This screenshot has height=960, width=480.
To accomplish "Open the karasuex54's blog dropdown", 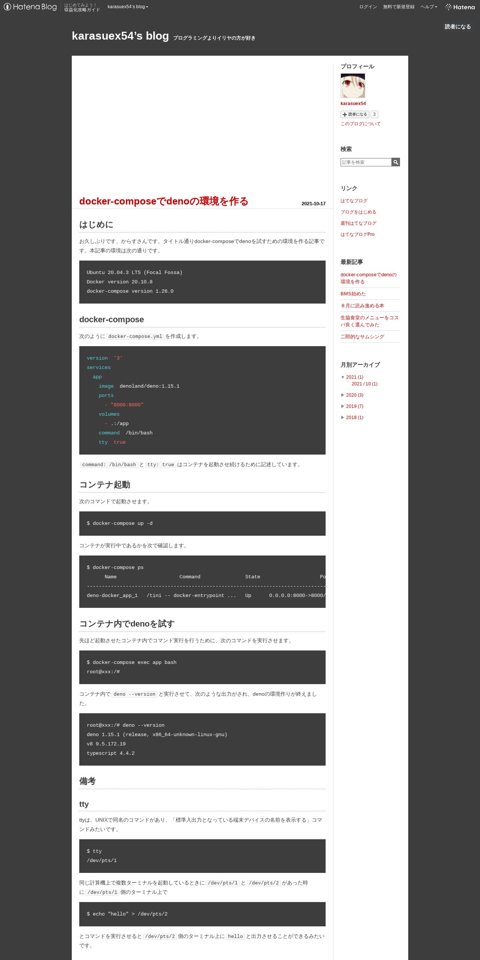I will coord(128,7).
